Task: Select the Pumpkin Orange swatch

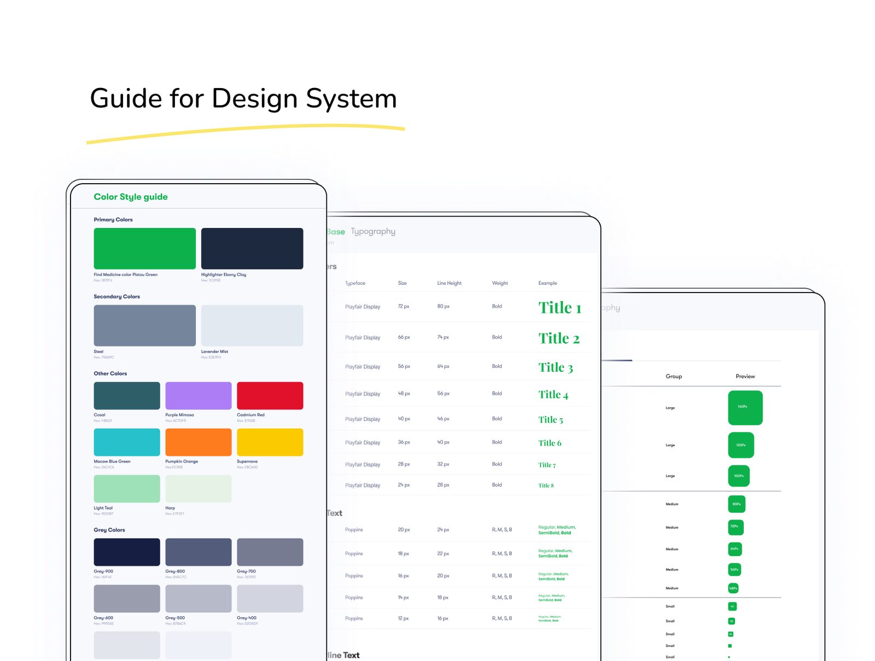Action: 198,442
